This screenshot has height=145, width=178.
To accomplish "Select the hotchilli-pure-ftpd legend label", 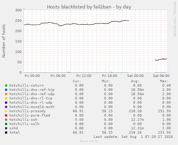I will click(x=30, y=115).
